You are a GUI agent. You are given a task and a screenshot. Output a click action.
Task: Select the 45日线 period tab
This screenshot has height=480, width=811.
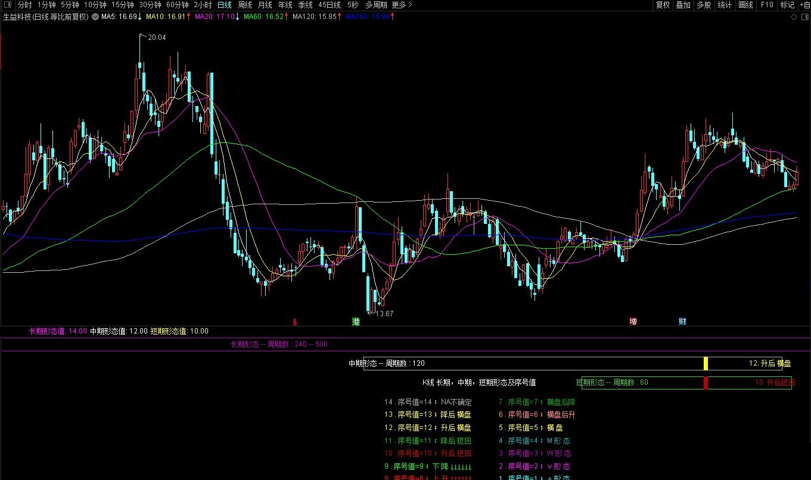(330, 5)
